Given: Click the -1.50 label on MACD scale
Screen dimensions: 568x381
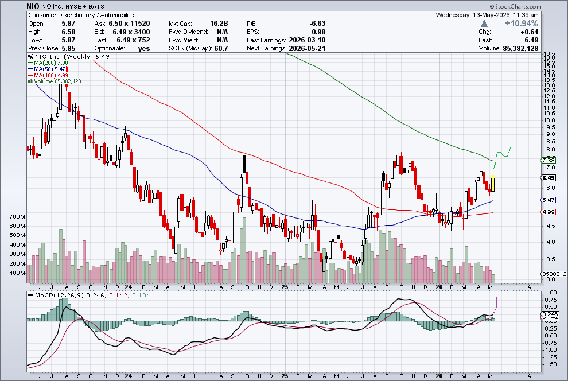Looking at the screenshot, I should point(550,364).
